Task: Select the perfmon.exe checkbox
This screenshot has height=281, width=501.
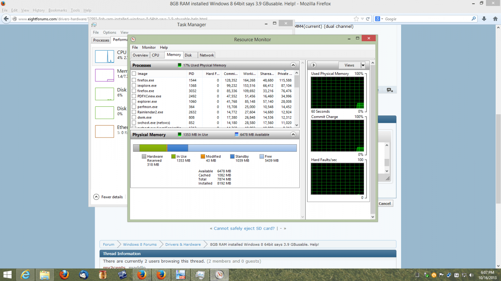Action: (x=134, y=107)
